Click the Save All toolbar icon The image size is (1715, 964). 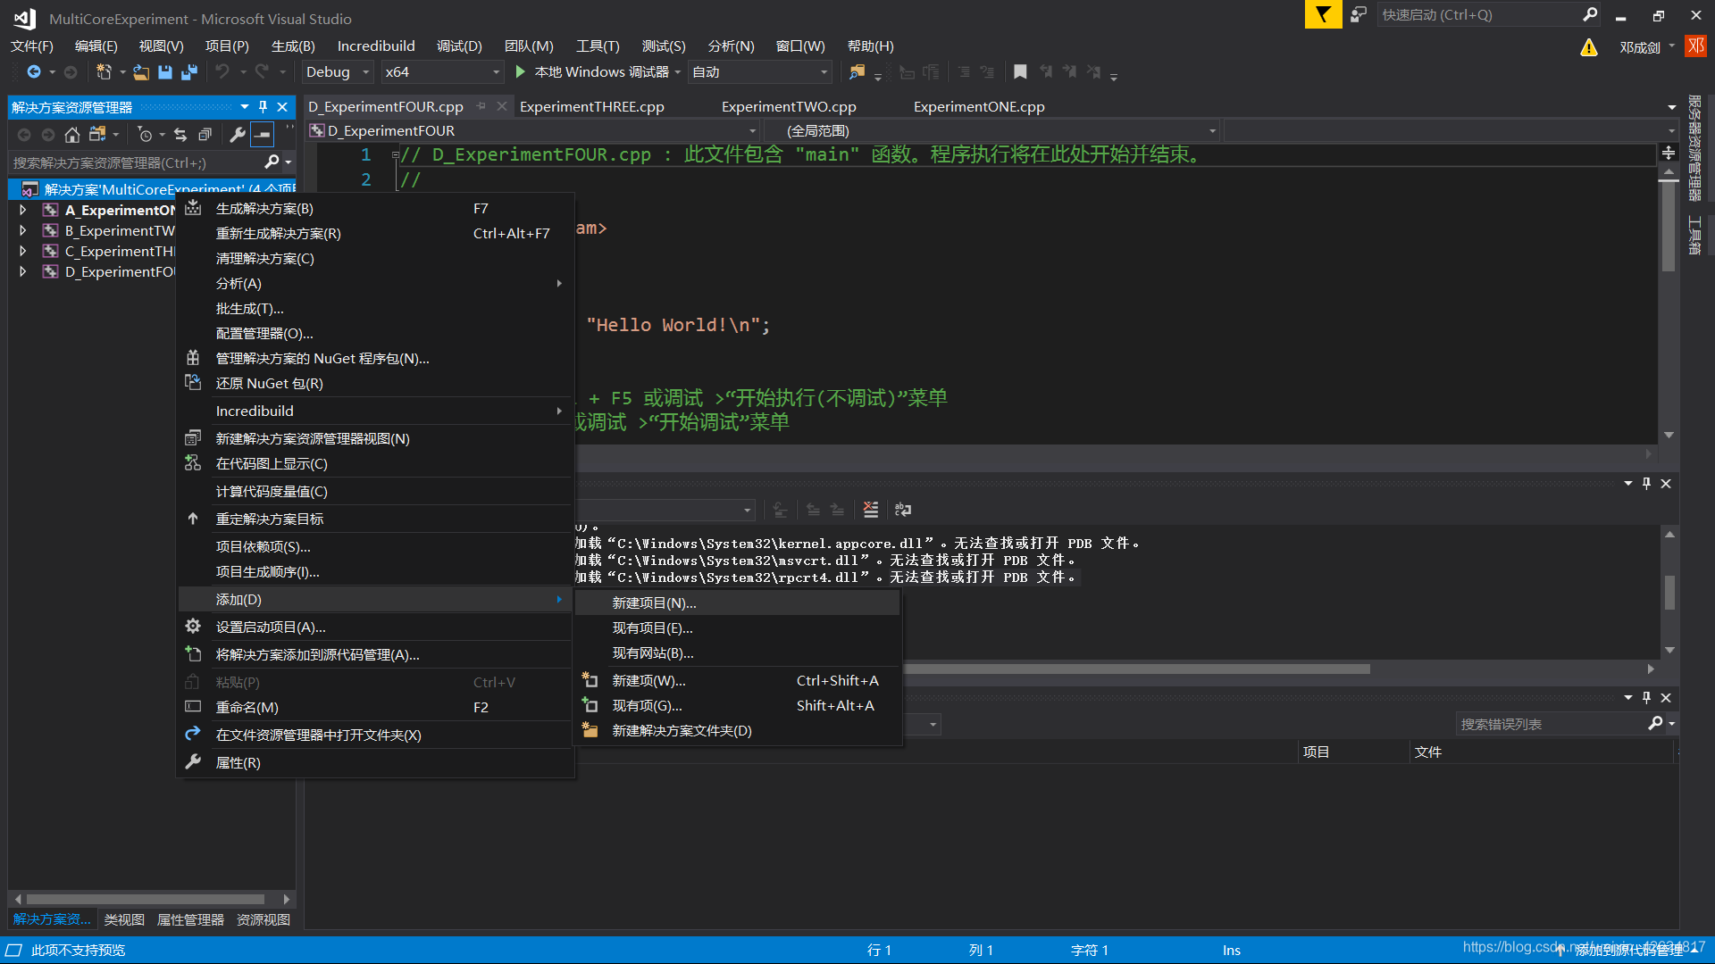(189, 72)
